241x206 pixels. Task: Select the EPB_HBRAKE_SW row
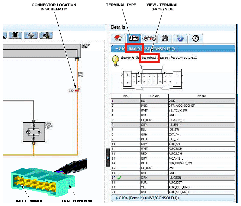[x=173, y=163]
